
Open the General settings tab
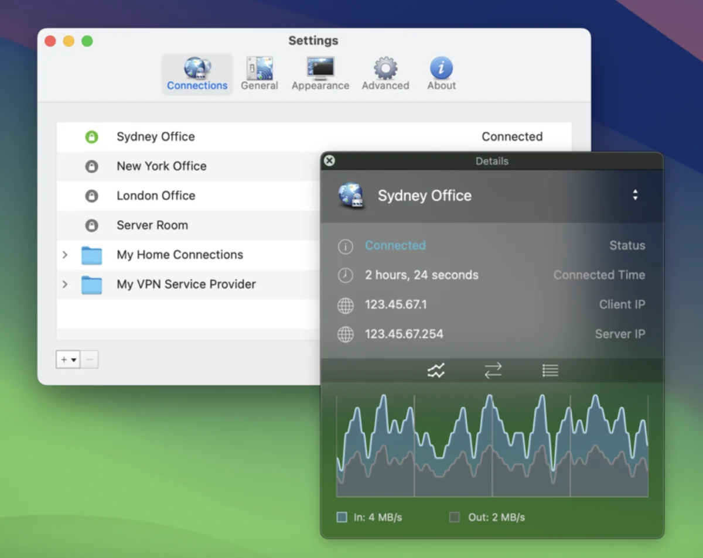[x=259, y=74]
